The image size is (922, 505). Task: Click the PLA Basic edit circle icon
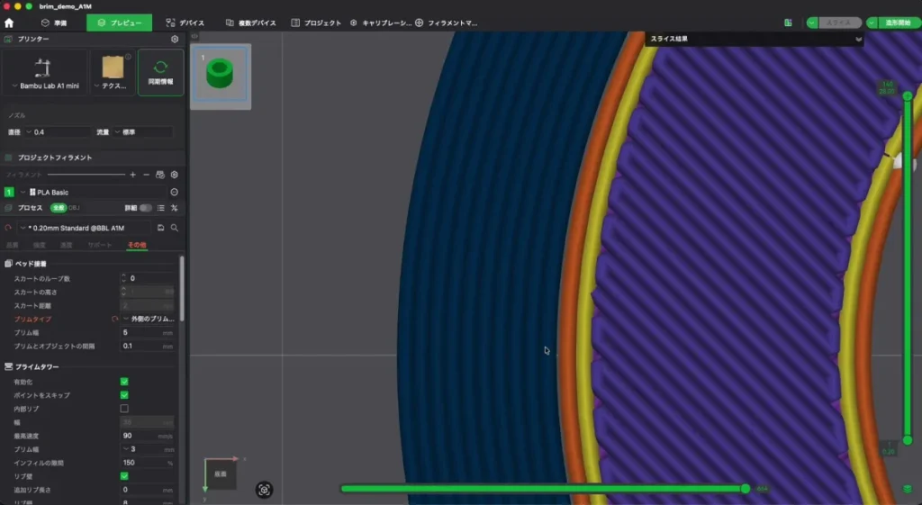tap(174, 193)
